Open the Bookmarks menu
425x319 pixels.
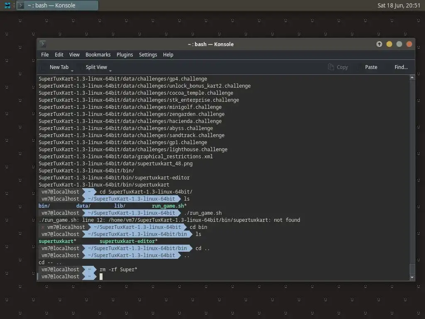coord(98,55)
